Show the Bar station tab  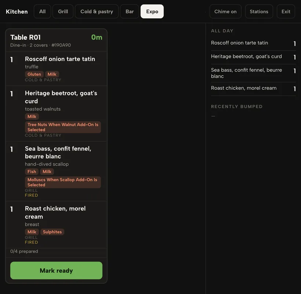click(130, 11)
